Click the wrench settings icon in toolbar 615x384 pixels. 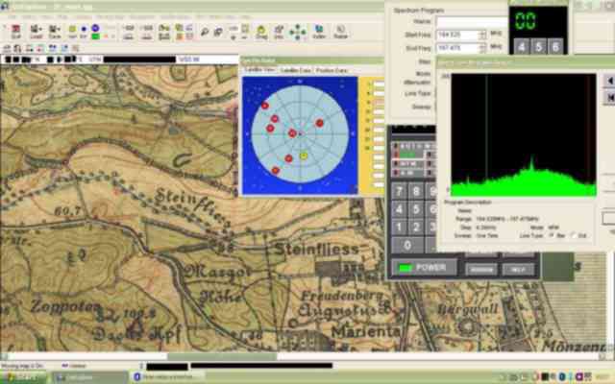[205, 32]
